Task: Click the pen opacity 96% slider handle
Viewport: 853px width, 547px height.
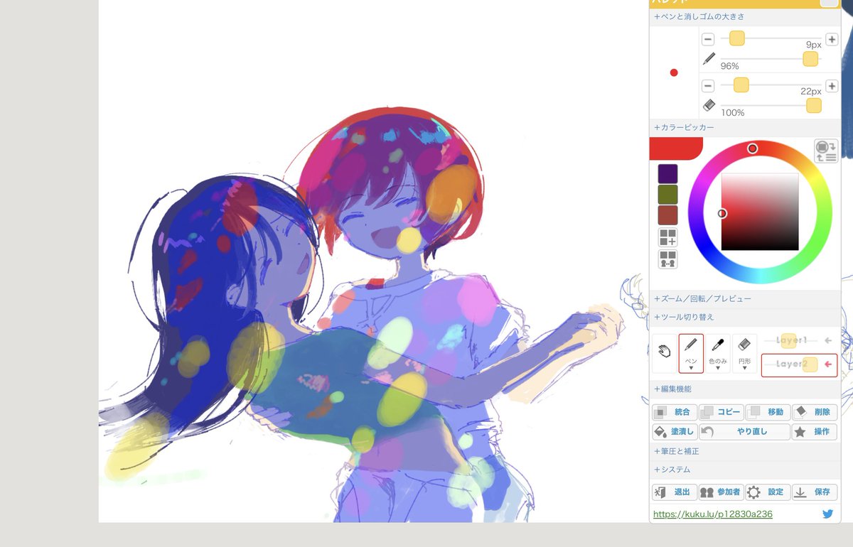Action: point(810,59)
